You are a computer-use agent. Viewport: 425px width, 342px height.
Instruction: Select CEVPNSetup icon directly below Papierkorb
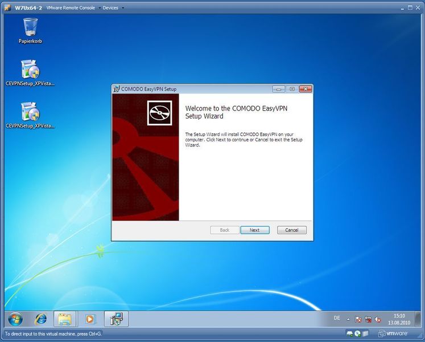click(x=30, y=73)
